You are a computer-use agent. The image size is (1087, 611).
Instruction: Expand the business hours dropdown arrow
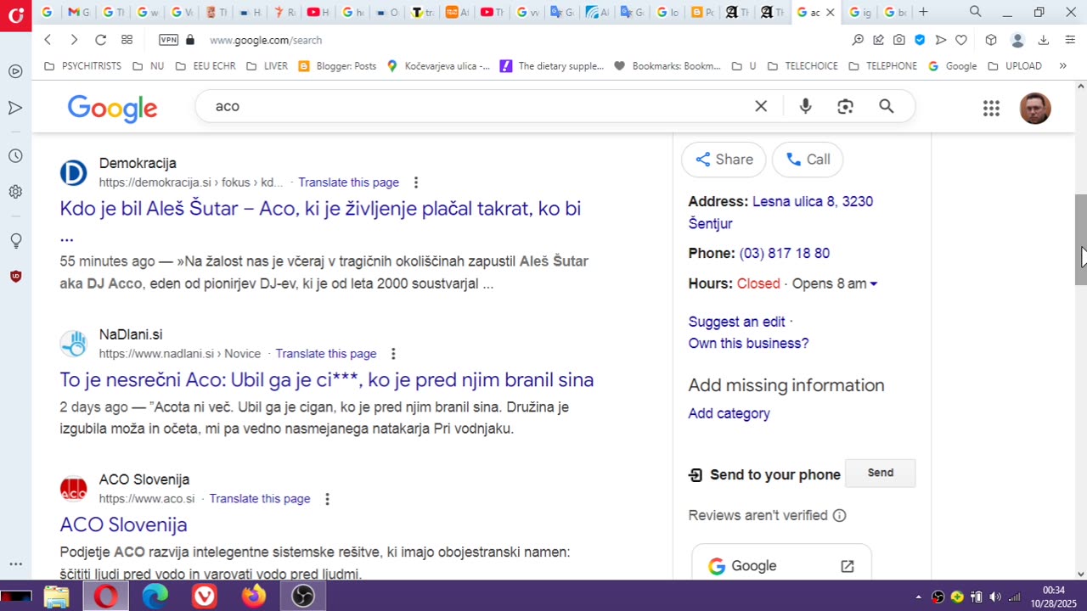click(873, 283)
